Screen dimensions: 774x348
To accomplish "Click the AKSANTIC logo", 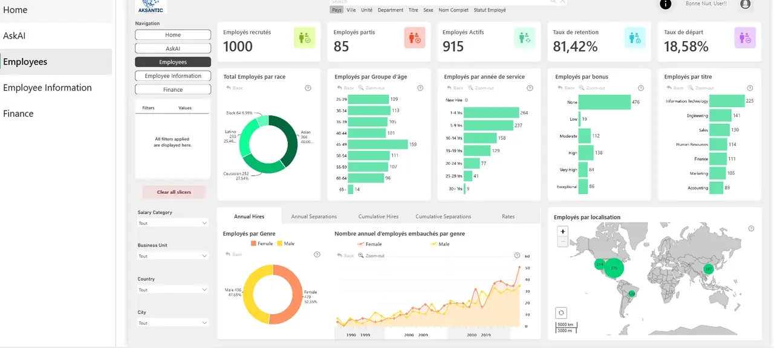I will pyautogui.click(x=151, y=6).
